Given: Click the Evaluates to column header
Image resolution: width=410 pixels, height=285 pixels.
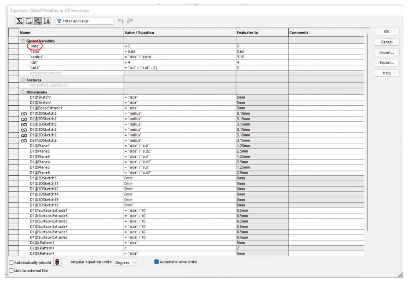Looking at the screenshot, I should pyautogui.click(x=262, y=33).
